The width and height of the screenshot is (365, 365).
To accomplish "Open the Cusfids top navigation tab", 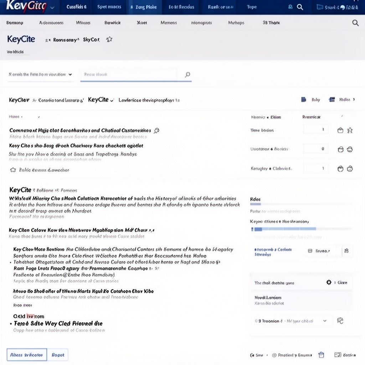I will coord(76,7).
